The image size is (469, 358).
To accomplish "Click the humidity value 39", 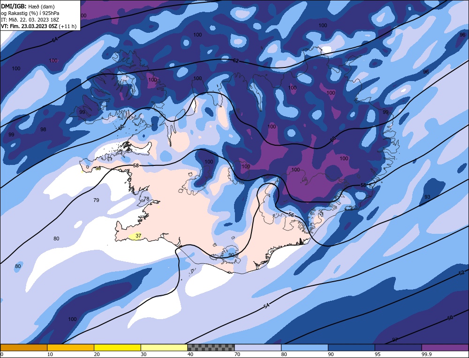I will pos(98,169).
